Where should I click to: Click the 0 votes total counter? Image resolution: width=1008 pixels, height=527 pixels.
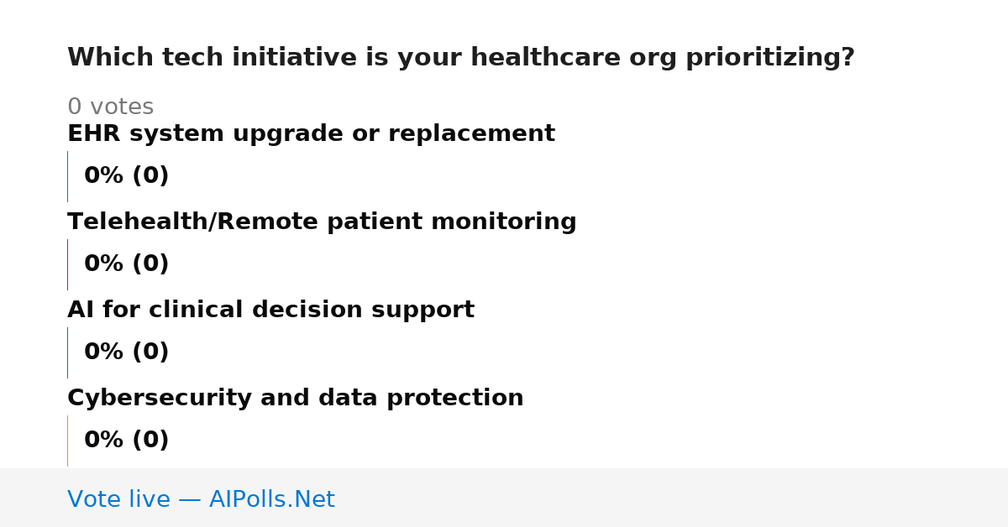pos(110,107)
